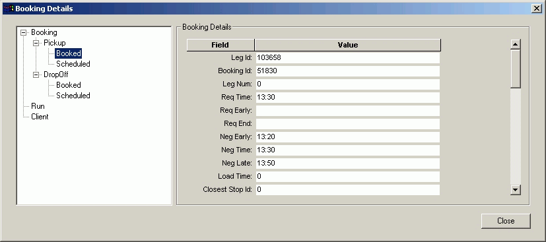Click the Neg Early label
Viewport: 546px width, 242px height.
(236, 137)
